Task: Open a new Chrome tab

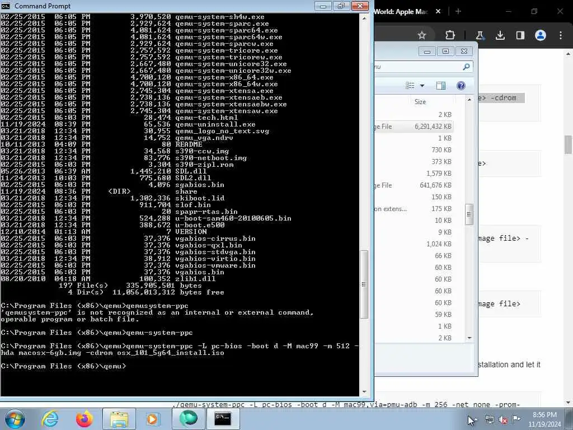Action: pyautogui.click(x=458, y=12)
